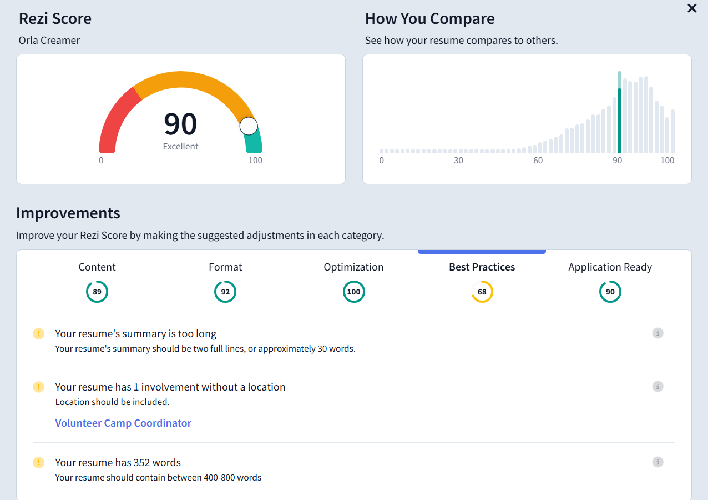Click the Format score circle showing 92
This screenshot has width=708, height=500.
tap(225, 292)
